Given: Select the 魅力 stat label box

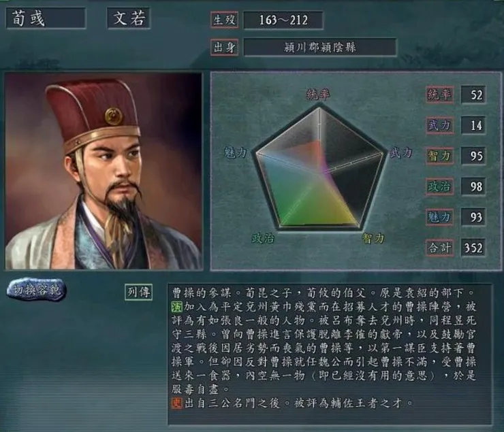Looking at the screenshot, I should coord(440,217).
